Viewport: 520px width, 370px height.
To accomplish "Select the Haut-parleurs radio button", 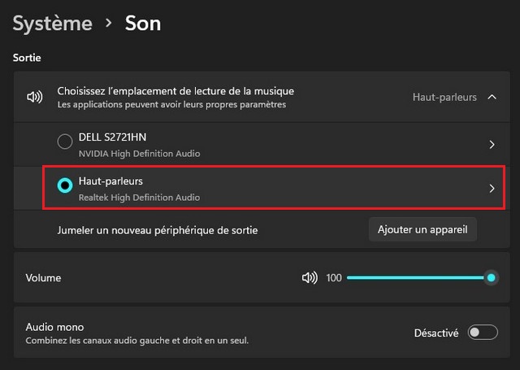I will (65, 186).
